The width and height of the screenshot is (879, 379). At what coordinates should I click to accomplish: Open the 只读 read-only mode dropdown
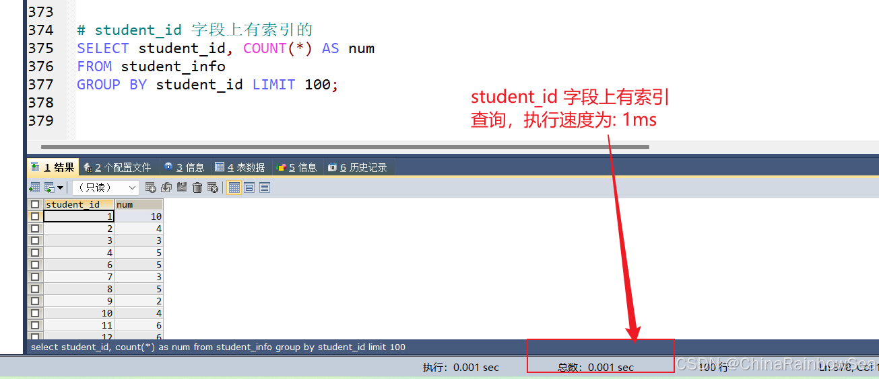pyautogui.click(x=106, y=187)
